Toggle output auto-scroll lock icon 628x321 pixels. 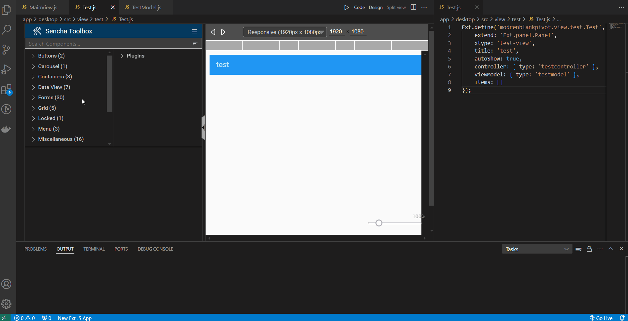click(589, 249)
